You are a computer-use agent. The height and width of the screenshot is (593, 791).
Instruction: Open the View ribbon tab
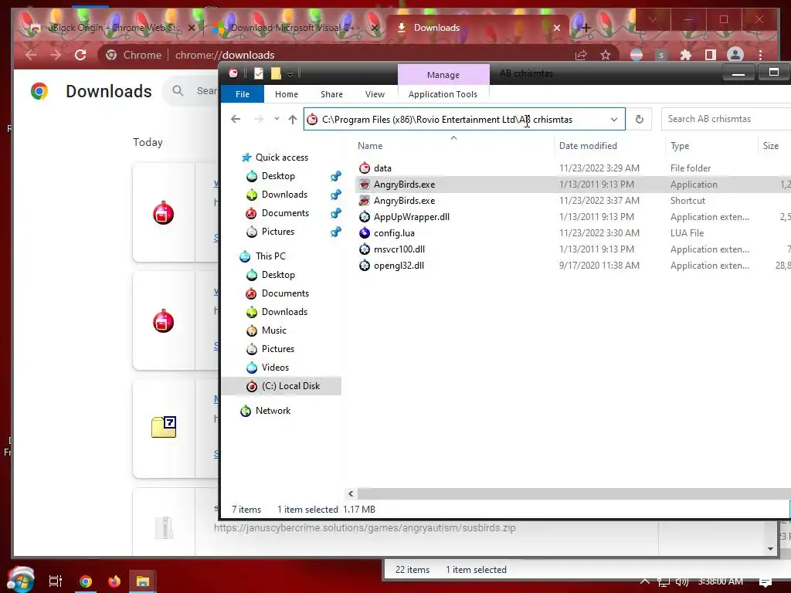375,94
